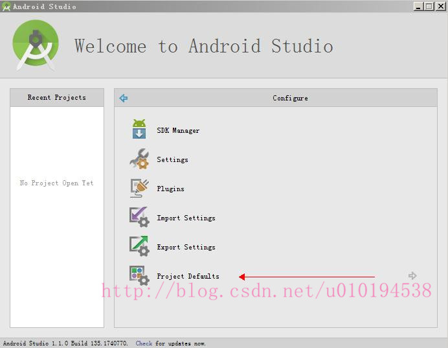Minimize the Android Studio window
Image resolution: width=448 pixels, height=348 pixels.
point(418,6)
